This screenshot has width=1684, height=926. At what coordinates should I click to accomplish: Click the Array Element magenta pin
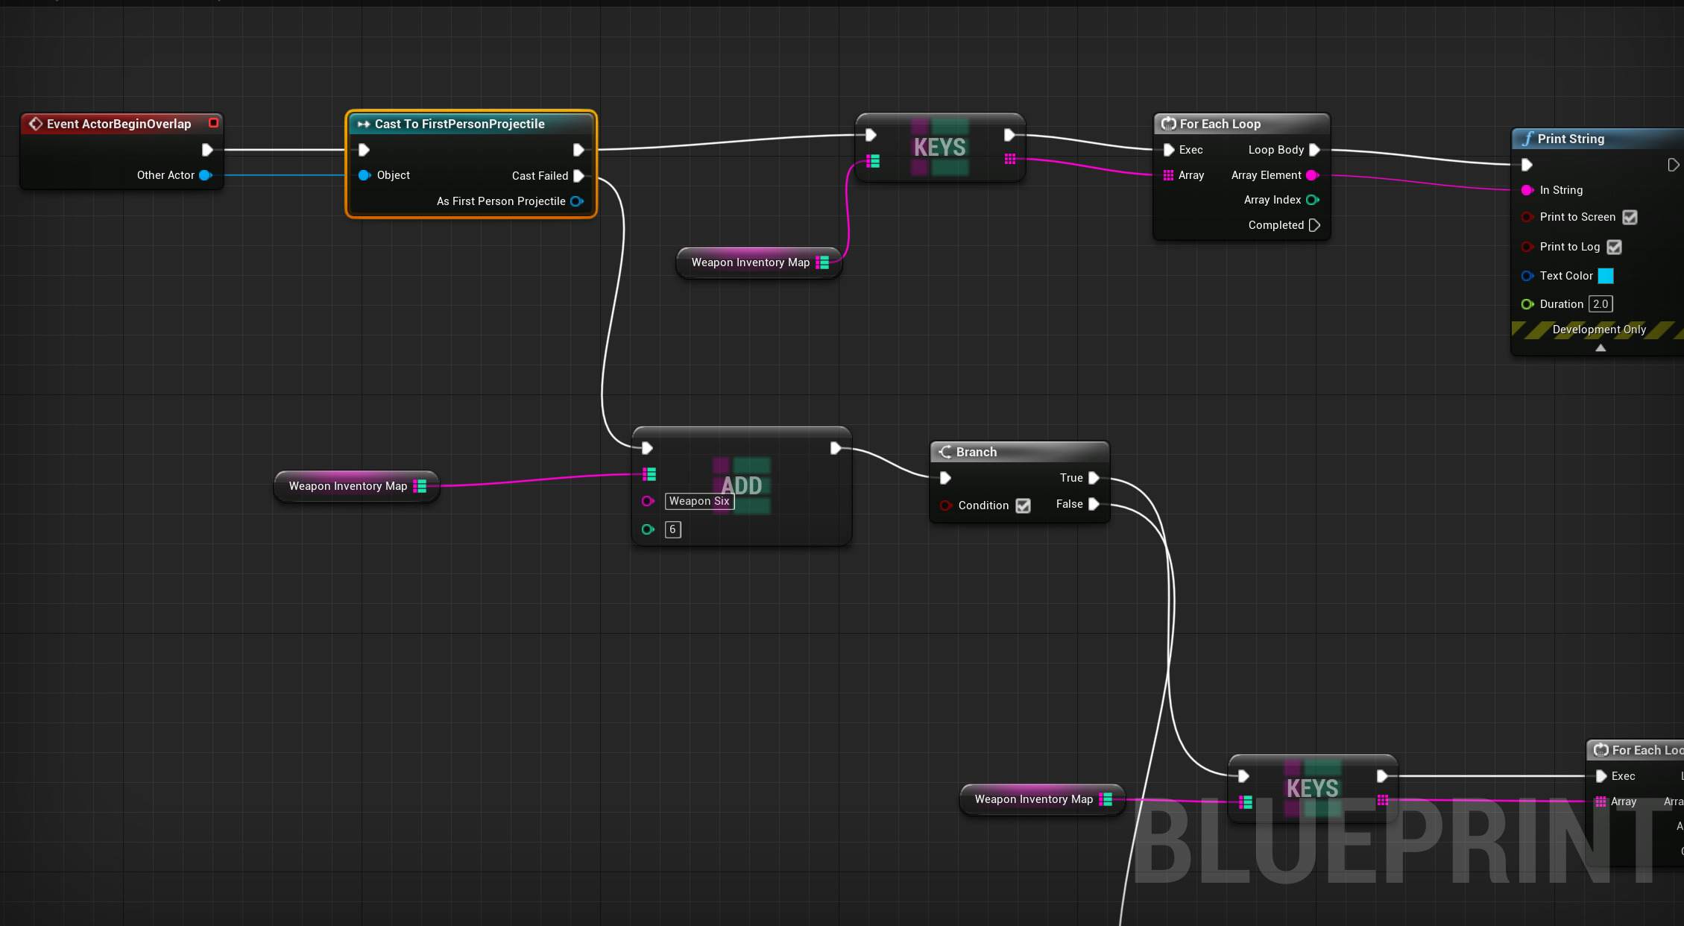(x=1312, y=175)
